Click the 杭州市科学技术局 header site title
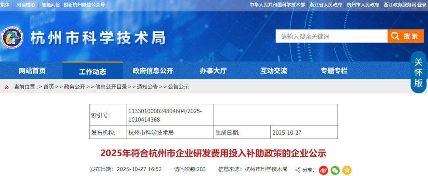 coord(98,37)
